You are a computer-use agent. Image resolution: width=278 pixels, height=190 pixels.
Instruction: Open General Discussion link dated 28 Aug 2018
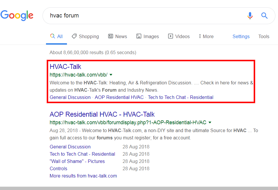[70, 147]
